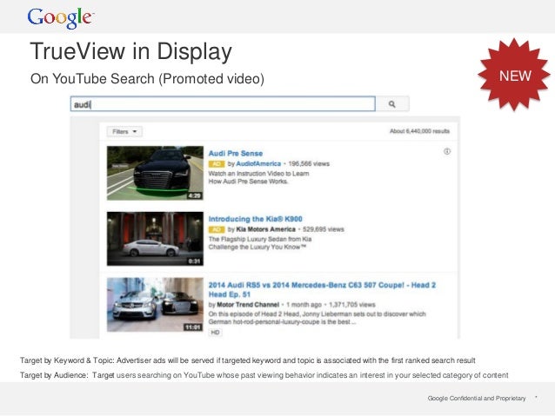
Task: Open 2014 Audi RS5 vs Mercedes-Benz video link
Action: (322, 290)
